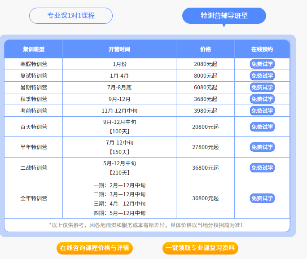Select the 特训营辅导班型 tab
The height and width of the screenshot is (259, 307).
click(224, 16)
